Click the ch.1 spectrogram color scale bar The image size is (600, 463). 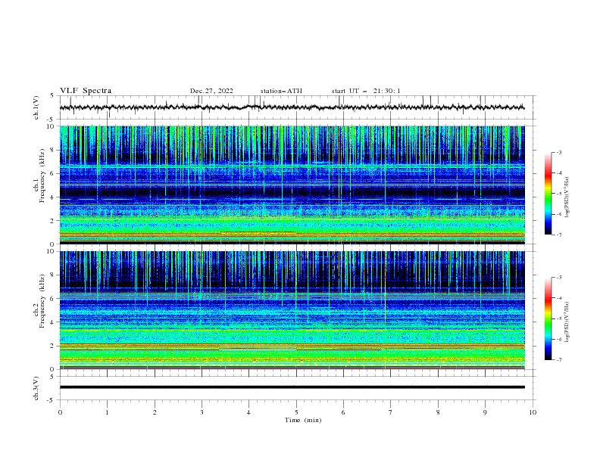(548, 193)
